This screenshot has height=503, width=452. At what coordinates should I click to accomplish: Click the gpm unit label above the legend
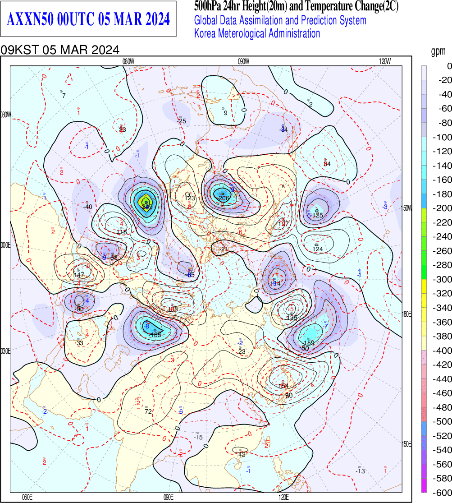438,51
